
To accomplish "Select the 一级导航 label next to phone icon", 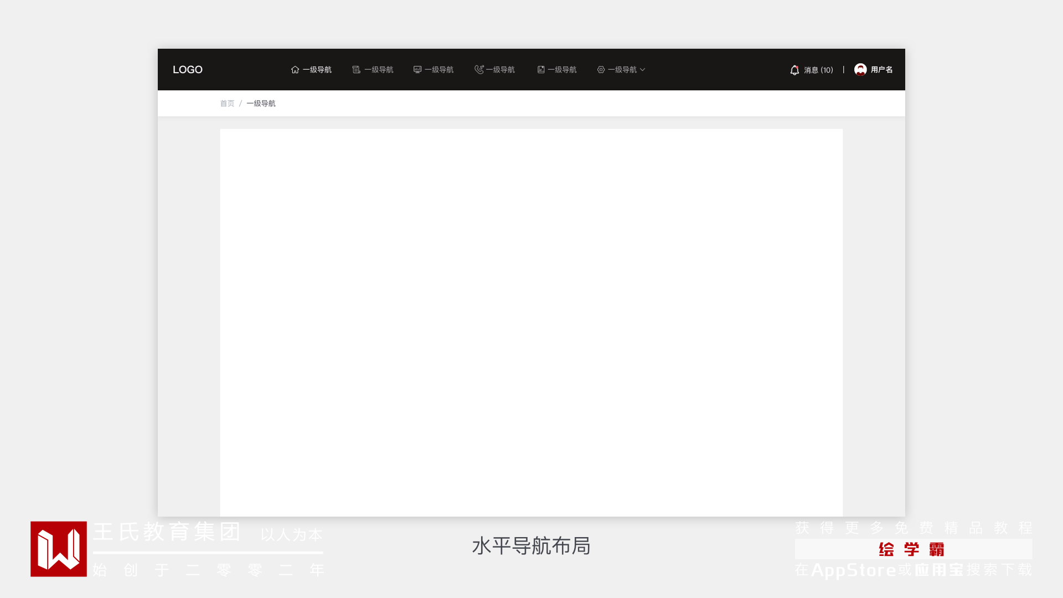I will click(x=500, y=70).
